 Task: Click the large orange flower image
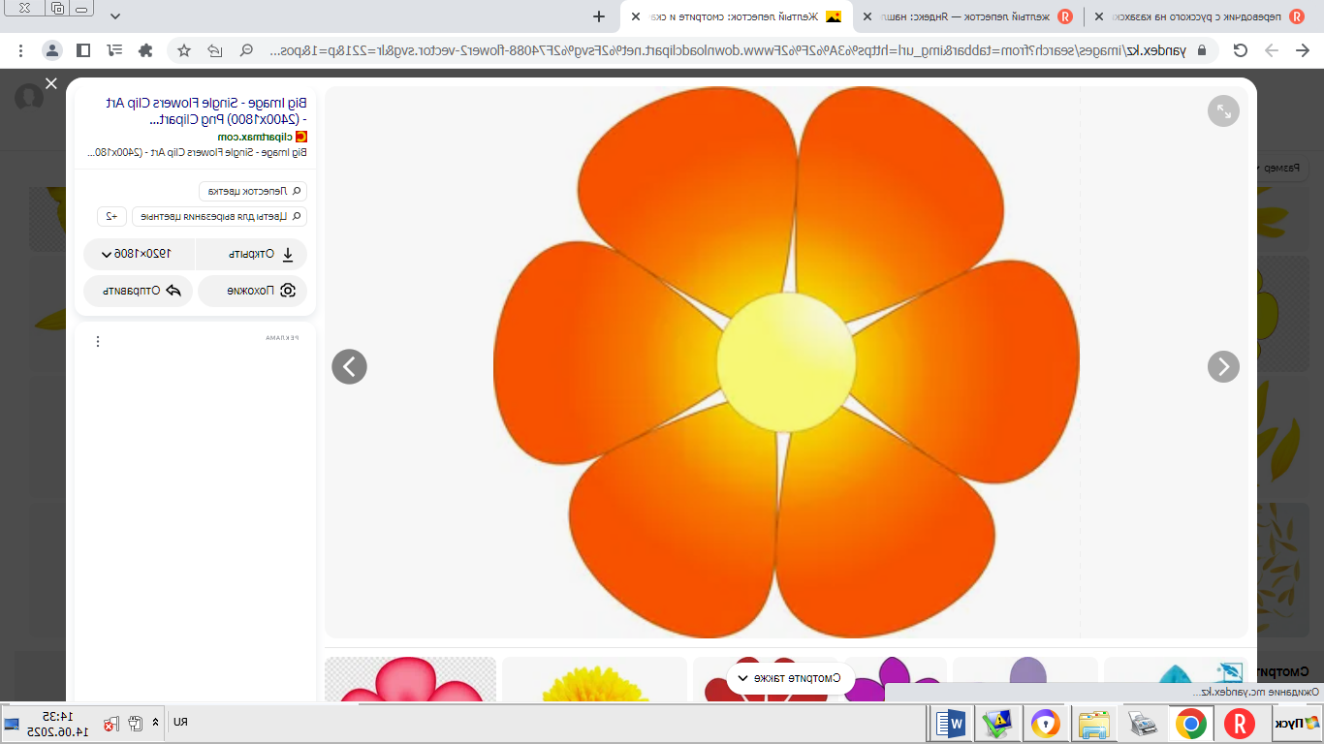(785, 361)
